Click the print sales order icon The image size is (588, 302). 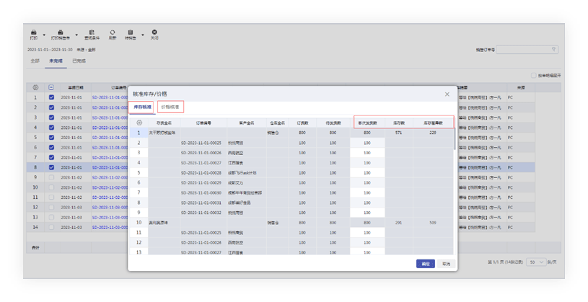[x=61, y=33]
